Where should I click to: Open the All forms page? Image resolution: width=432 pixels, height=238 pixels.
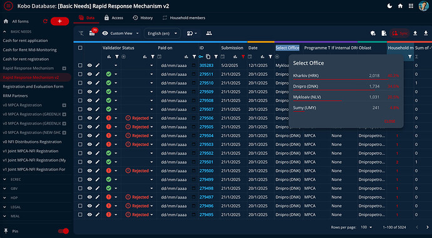coord(21,21)
